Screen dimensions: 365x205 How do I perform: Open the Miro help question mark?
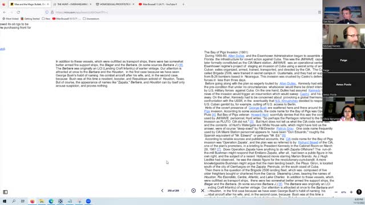[x=359, y=192]
